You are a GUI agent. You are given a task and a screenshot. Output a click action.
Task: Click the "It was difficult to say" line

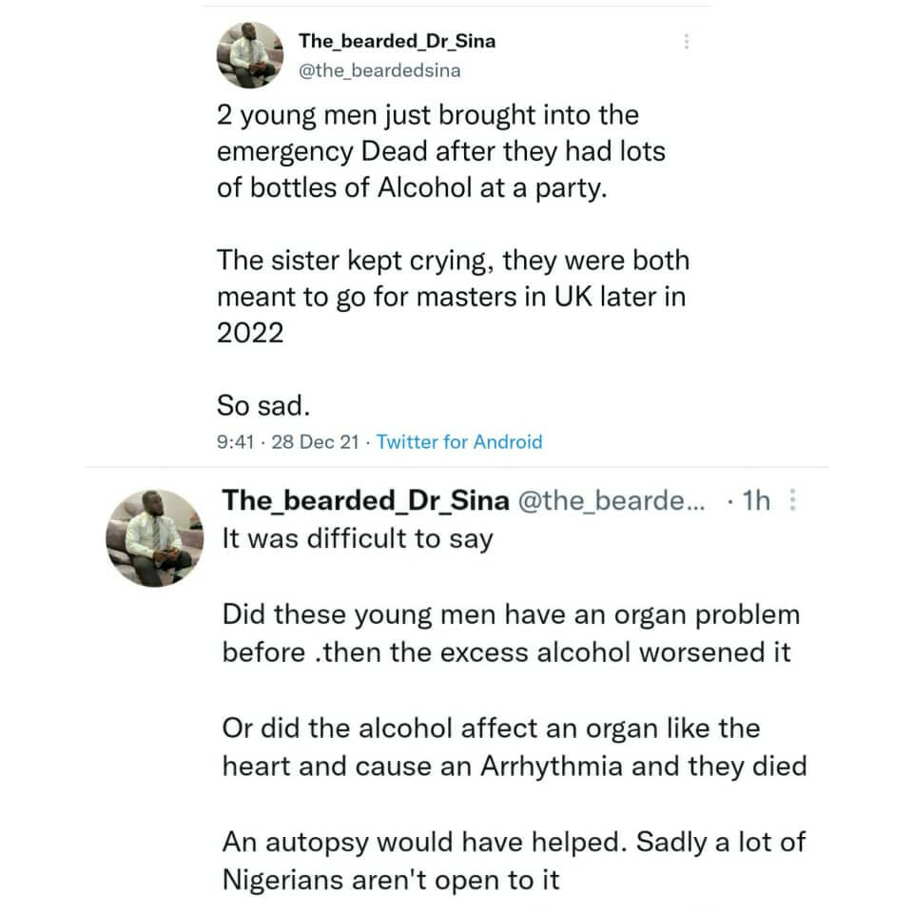coord(358,539)
